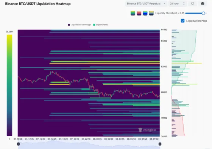
Task: Click the bright yellow liquidation band near 82000
Action: pyautogui.click(x=104, y=64)
